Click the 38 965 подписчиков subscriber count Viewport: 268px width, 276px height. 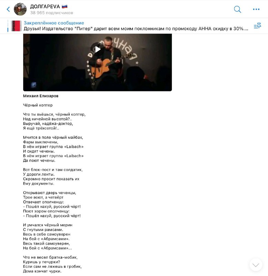(51, 13)
